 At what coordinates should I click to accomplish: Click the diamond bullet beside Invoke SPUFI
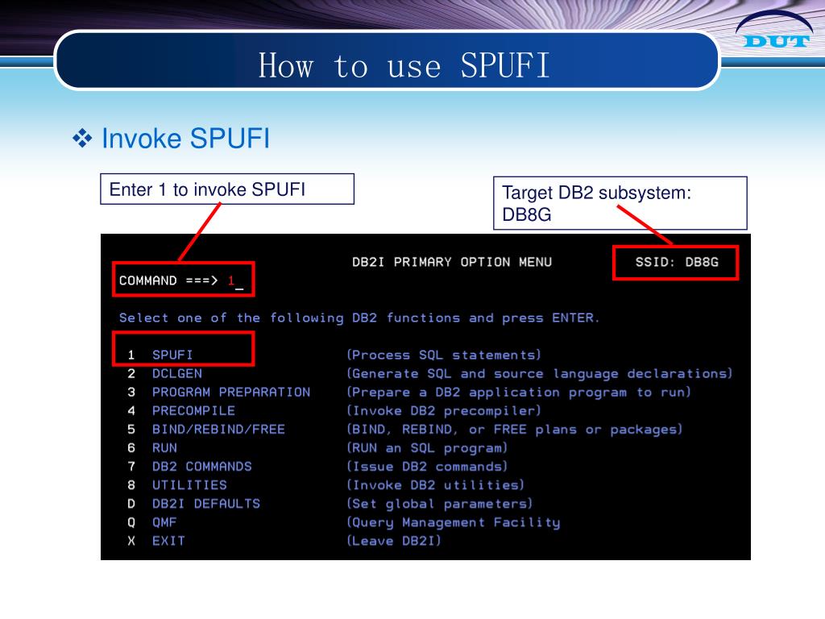point(82,139)
